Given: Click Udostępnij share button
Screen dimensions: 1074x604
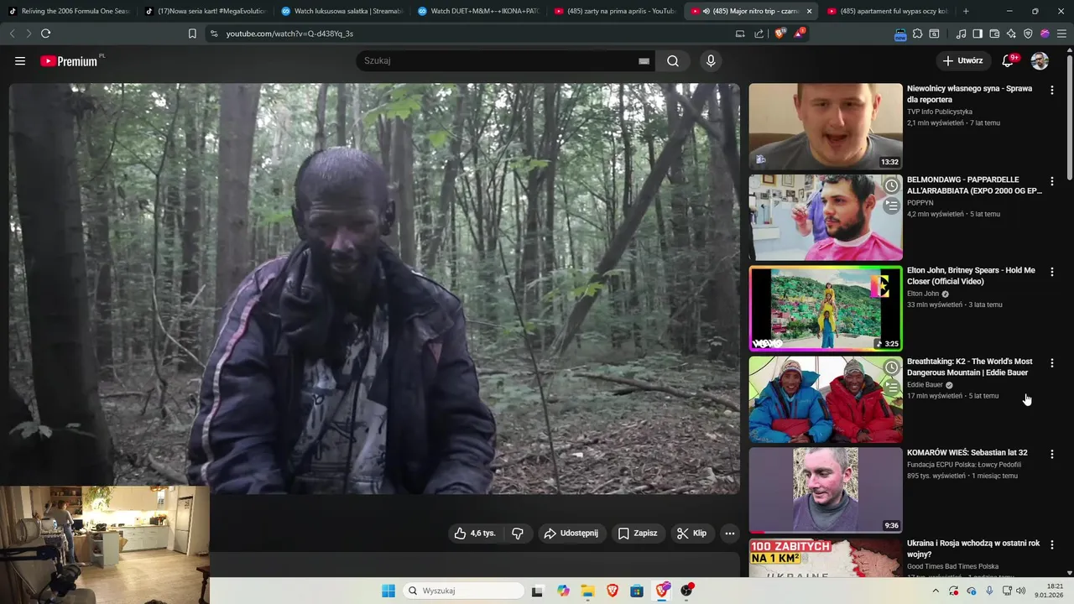Looking at the screenshot, I should [x=571, y=534].
